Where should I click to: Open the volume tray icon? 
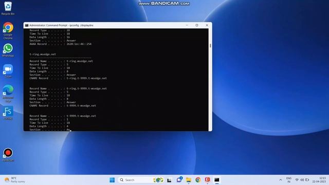tap(302, 180)
